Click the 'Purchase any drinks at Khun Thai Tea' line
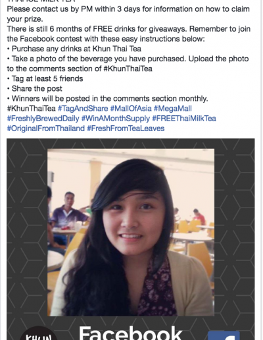Image resolution: width=263 pixels, height=340 pixels. pyautogui.click(x=74, y=49)
